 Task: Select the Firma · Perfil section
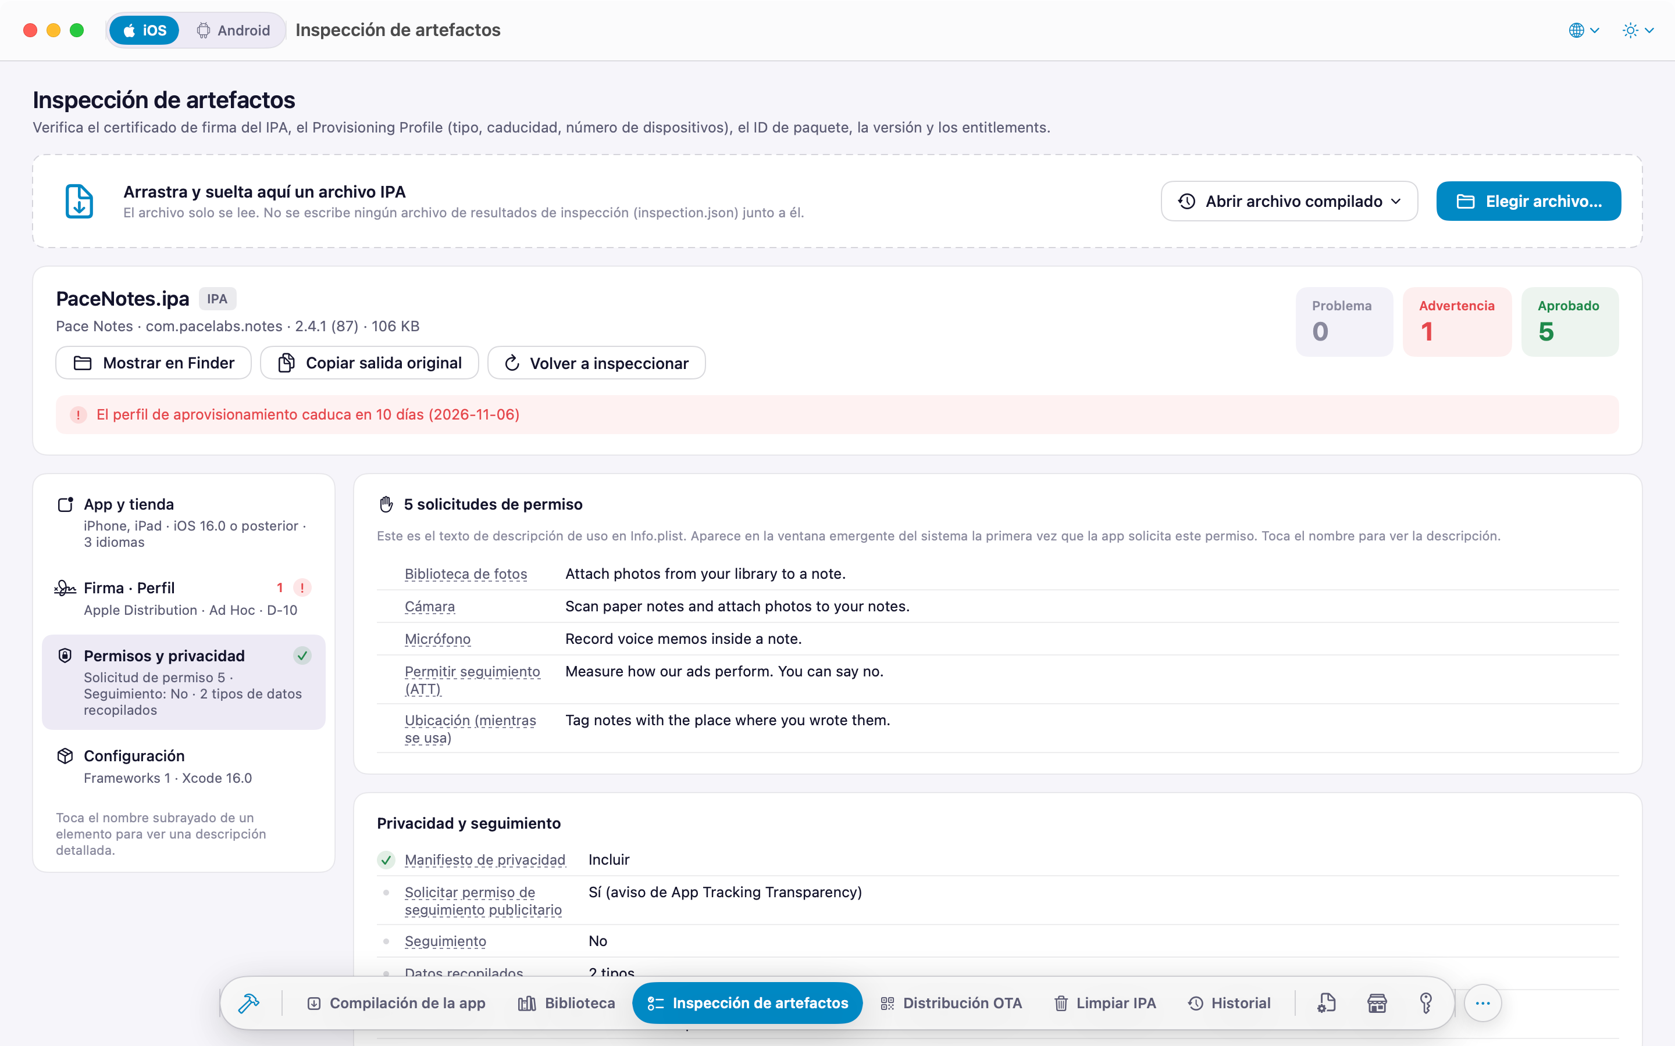(x=183, y=599)
